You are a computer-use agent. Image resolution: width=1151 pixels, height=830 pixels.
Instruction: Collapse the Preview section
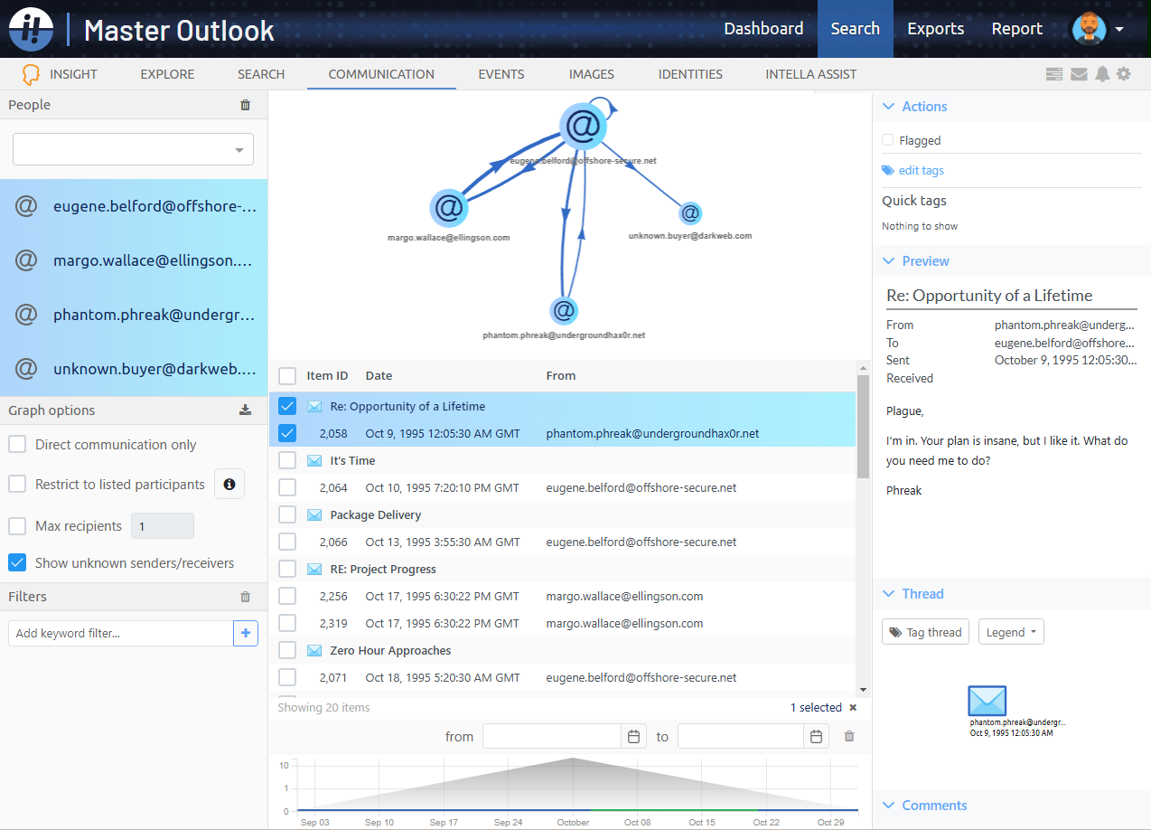click(x=887, y=260)
